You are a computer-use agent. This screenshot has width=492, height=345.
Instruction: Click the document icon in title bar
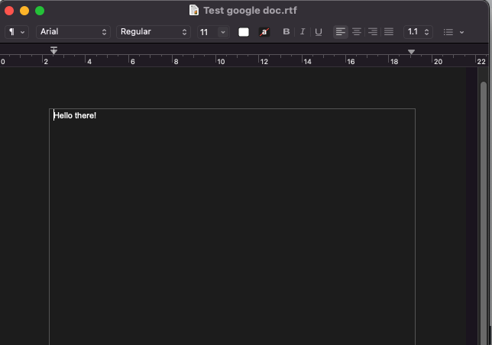click(x=194, y=11)
